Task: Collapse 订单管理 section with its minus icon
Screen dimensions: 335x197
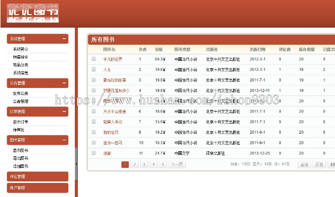Action: [x=64, y=112]
